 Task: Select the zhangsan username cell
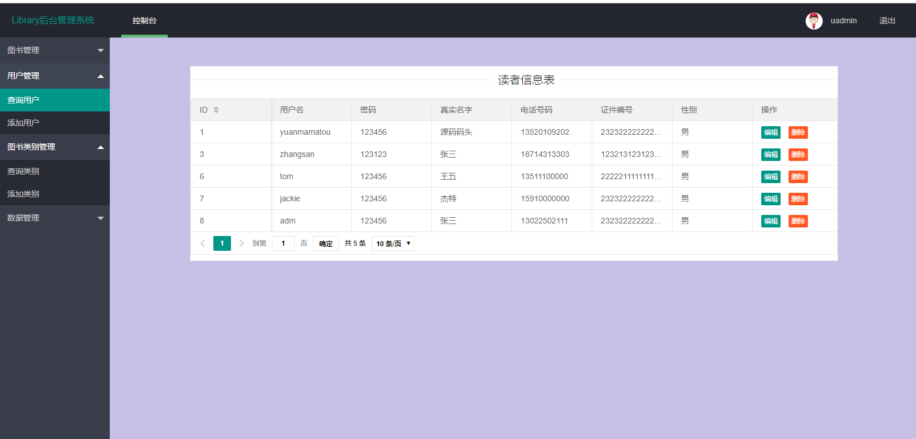311,154
